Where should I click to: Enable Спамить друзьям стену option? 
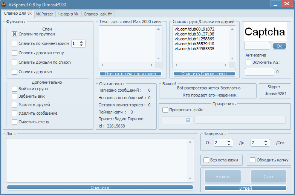click(14, 53)
